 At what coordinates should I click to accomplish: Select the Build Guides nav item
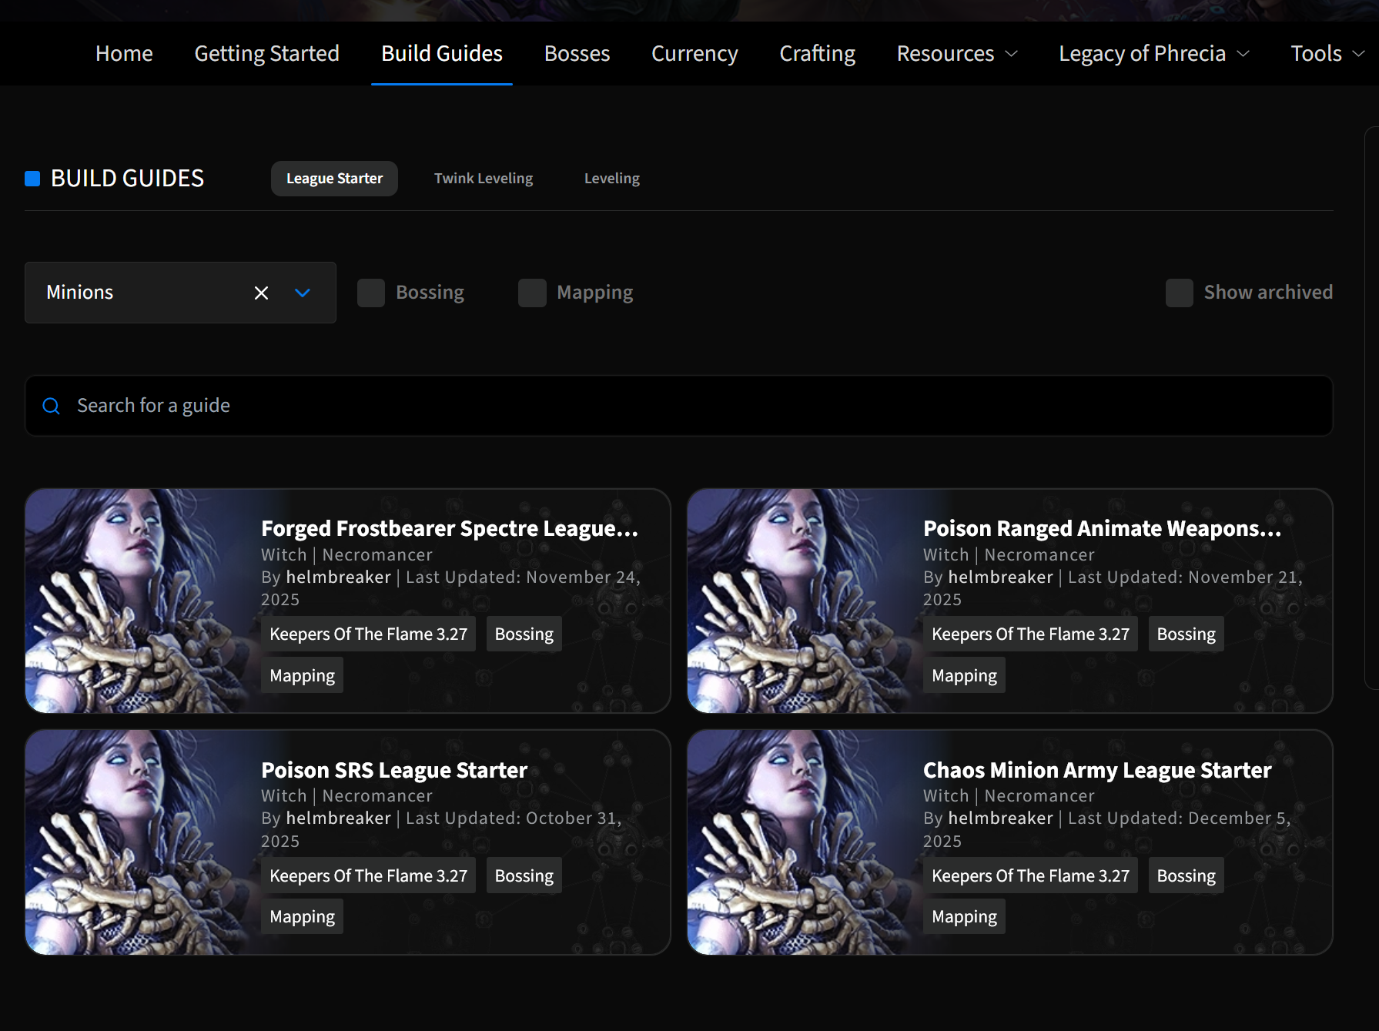(442, 53)
